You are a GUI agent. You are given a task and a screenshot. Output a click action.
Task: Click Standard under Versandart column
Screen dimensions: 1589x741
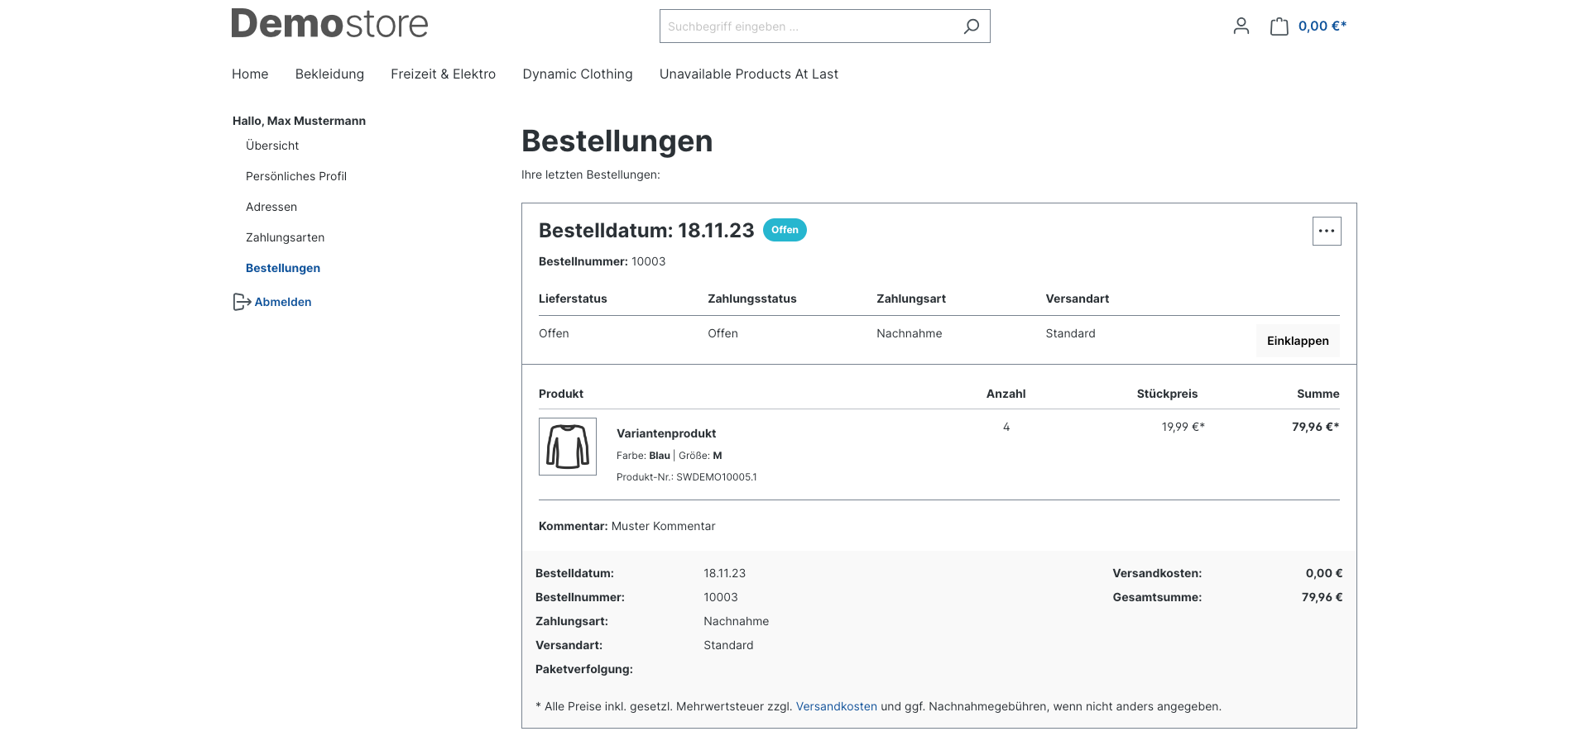tap(1071, 333)
